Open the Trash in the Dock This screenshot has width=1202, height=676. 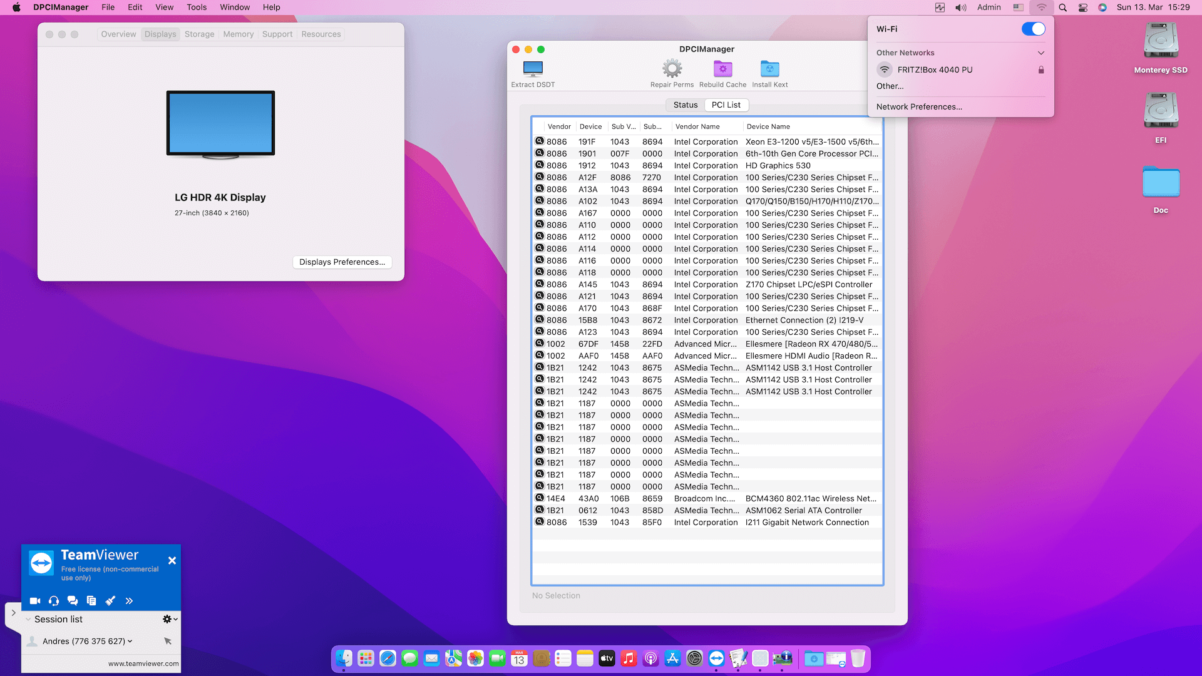coord(858,658)
